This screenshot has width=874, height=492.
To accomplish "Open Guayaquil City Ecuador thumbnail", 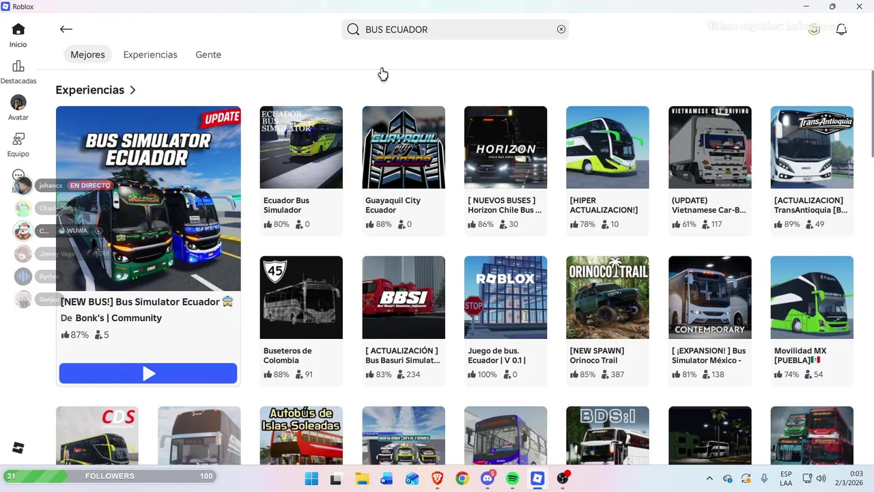I will pyautogui.click(x=404, y=147).
